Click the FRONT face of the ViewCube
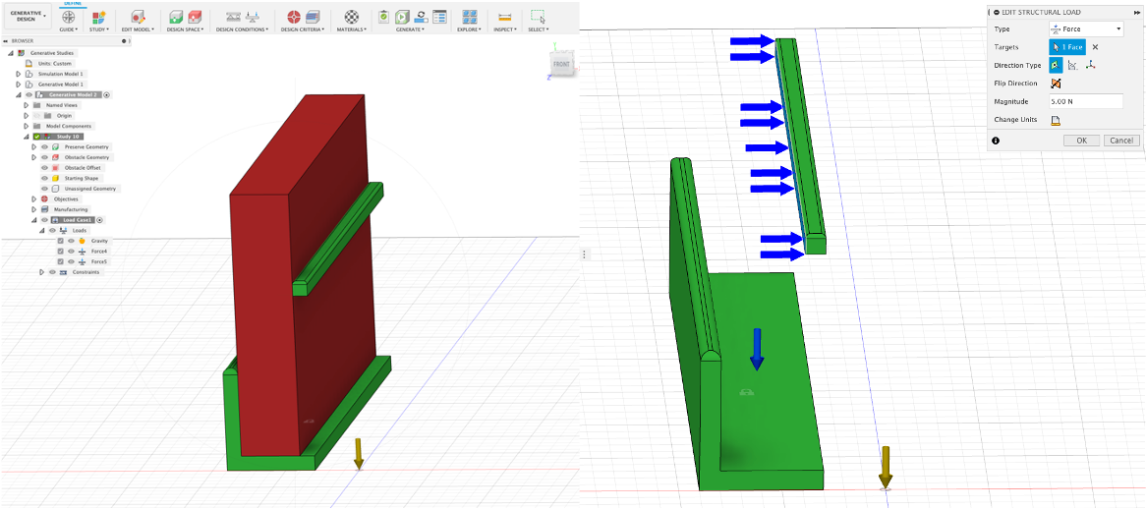The image size is (1146, 509). pos(561,65)
